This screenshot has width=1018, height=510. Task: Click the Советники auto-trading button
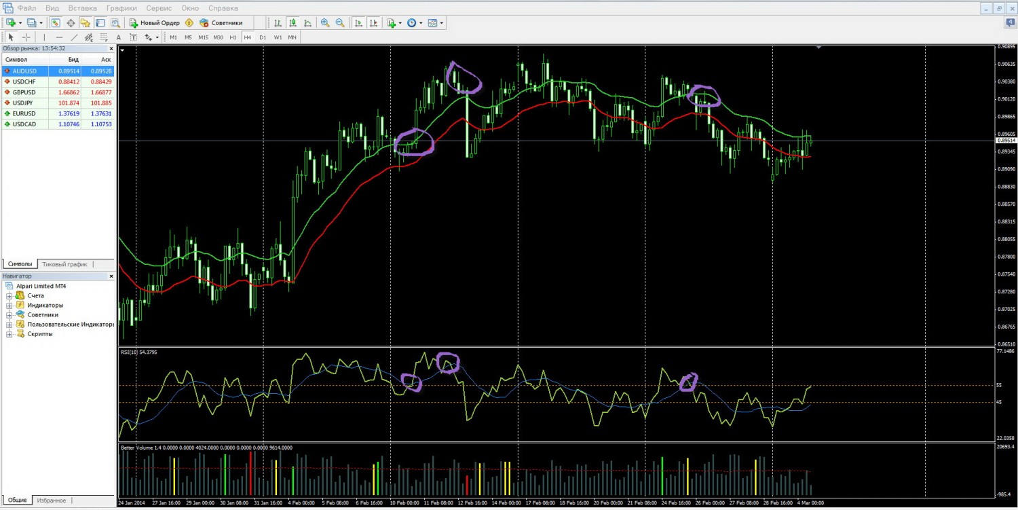(221, 22)
